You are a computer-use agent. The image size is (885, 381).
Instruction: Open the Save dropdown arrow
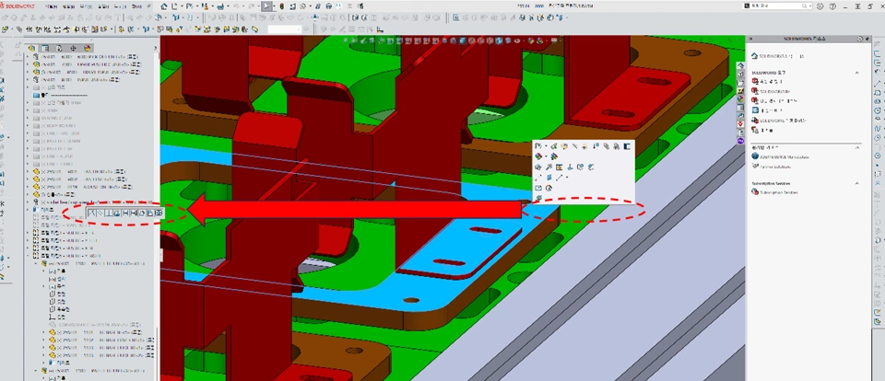[212, 6]
